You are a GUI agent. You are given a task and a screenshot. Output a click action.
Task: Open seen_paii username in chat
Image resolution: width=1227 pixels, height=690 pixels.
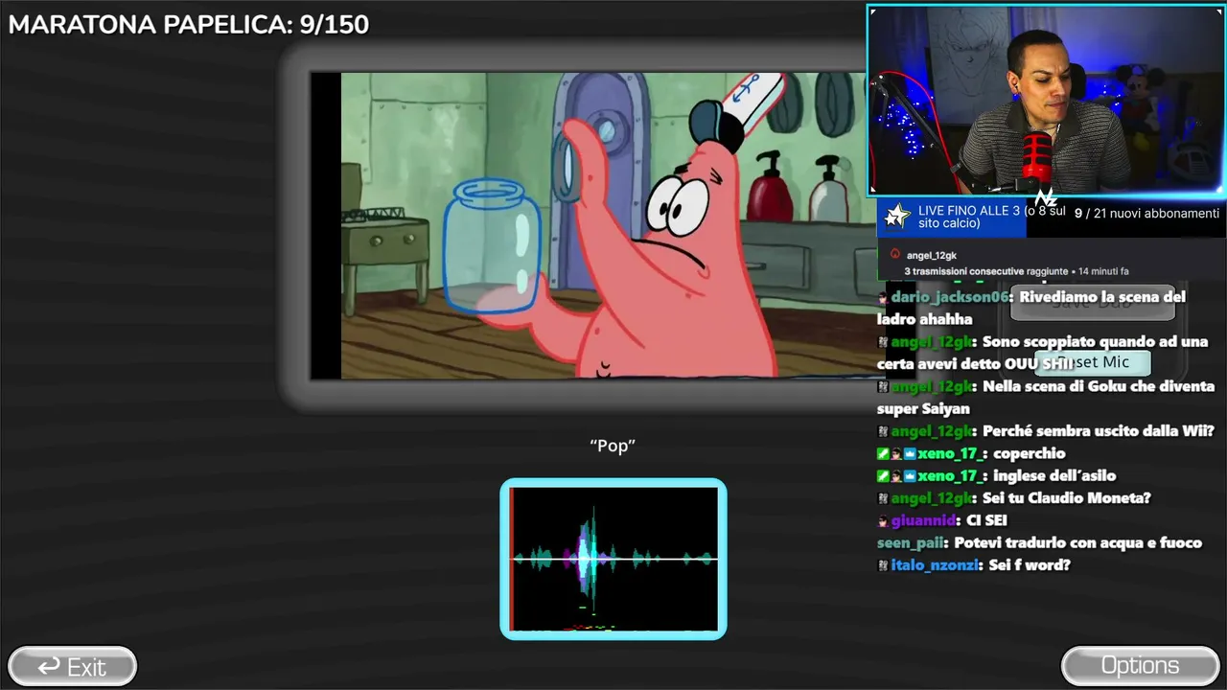click(x=911, y=542)
